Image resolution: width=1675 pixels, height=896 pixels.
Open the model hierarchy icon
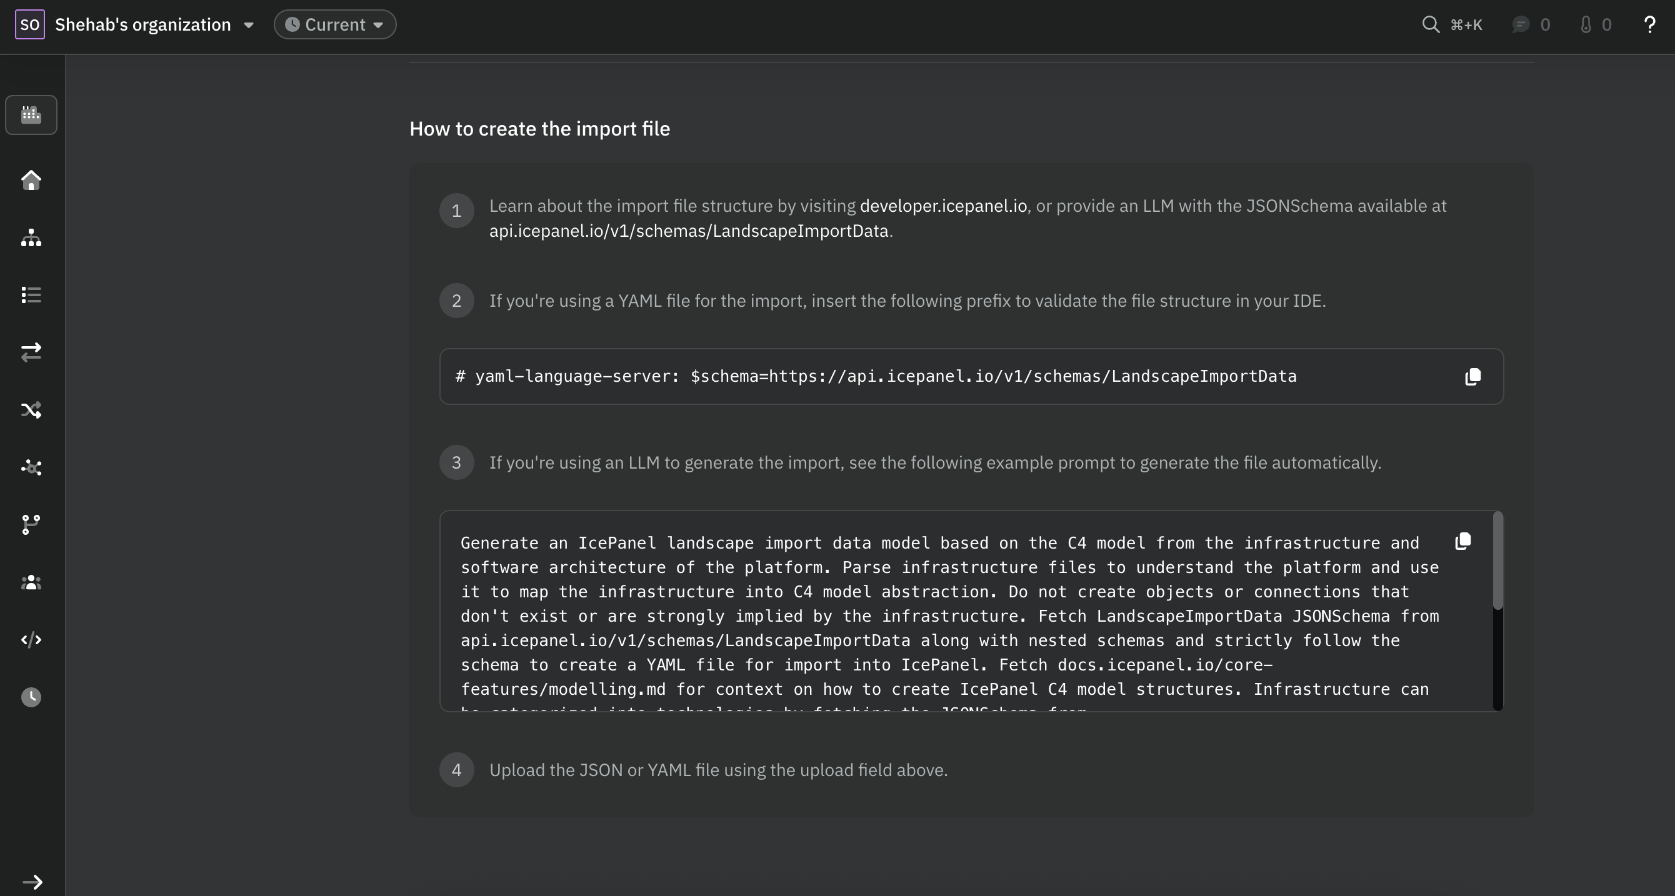(31, 238)
